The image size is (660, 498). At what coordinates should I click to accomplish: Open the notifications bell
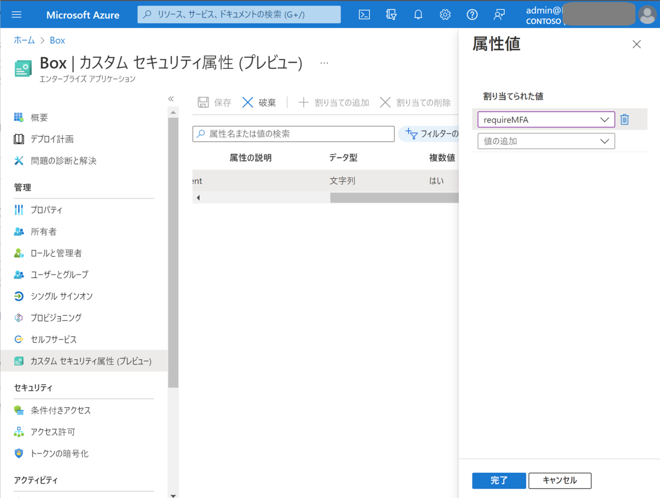coord(418,15)
